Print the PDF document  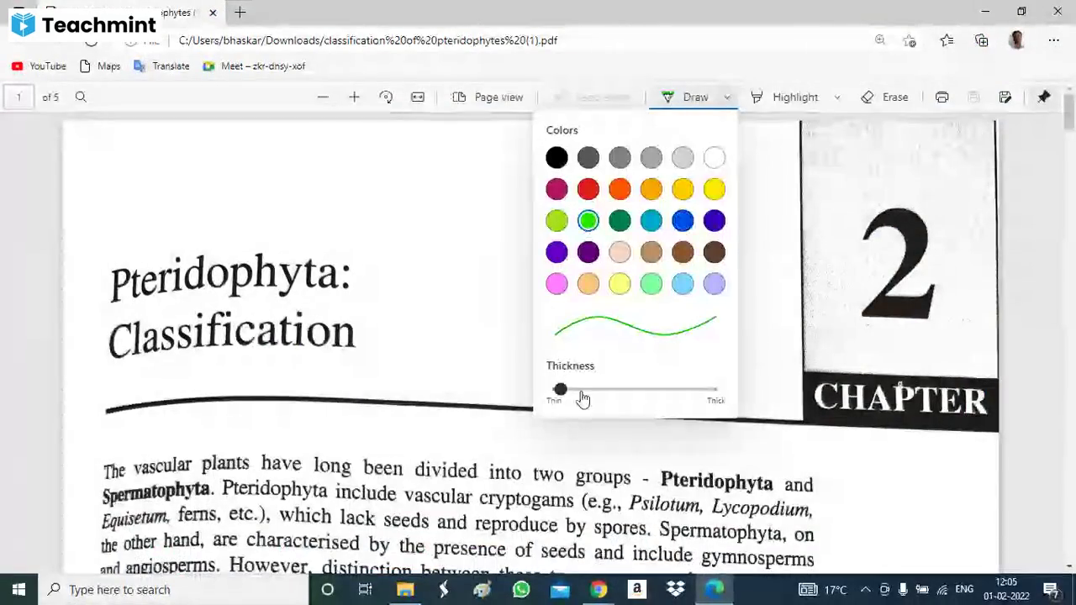point(941,97)
